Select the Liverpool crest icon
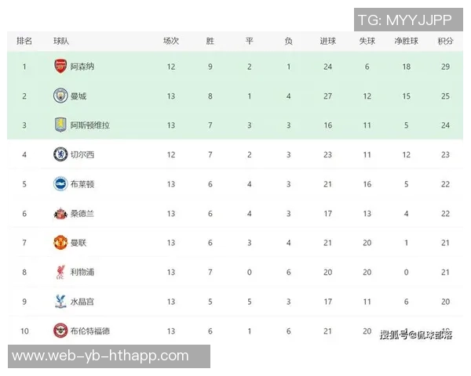This screenshot has width=471, height=376. point(60,272)
